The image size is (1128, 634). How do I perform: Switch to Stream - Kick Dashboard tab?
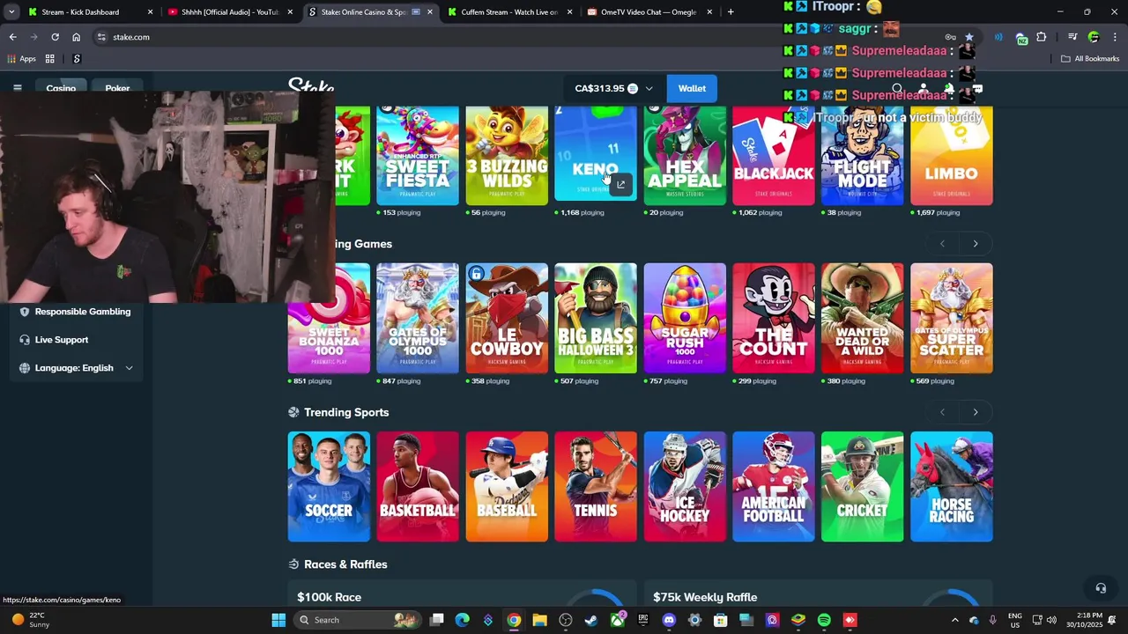click(88, 12)
